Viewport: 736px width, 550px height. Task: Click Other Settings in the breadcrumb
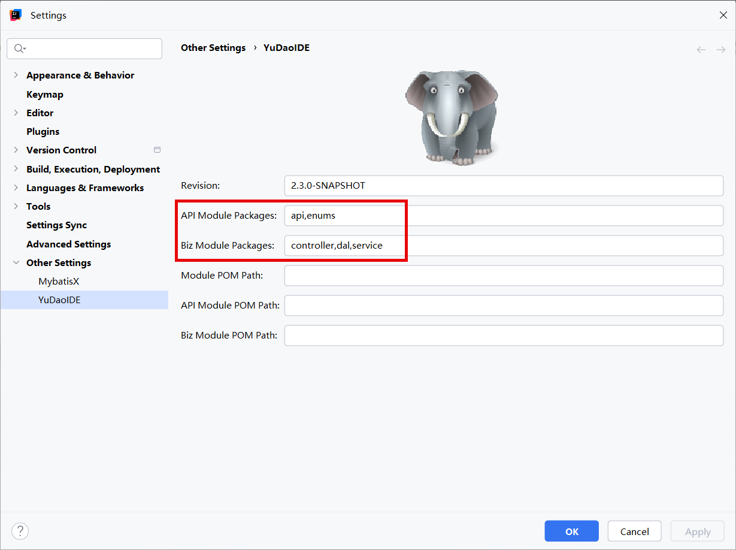pos(213,48)
